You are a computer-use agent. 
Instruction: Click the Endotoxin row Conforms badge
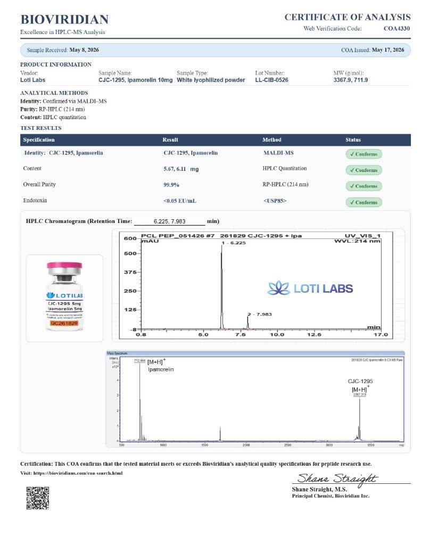(364, 202)
